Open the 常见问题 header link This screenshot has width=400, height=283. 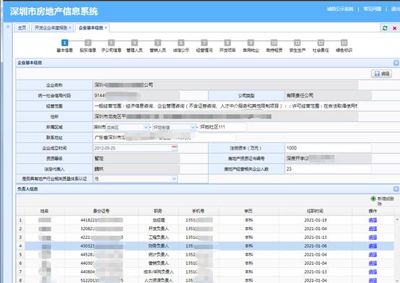pos(372,9)
